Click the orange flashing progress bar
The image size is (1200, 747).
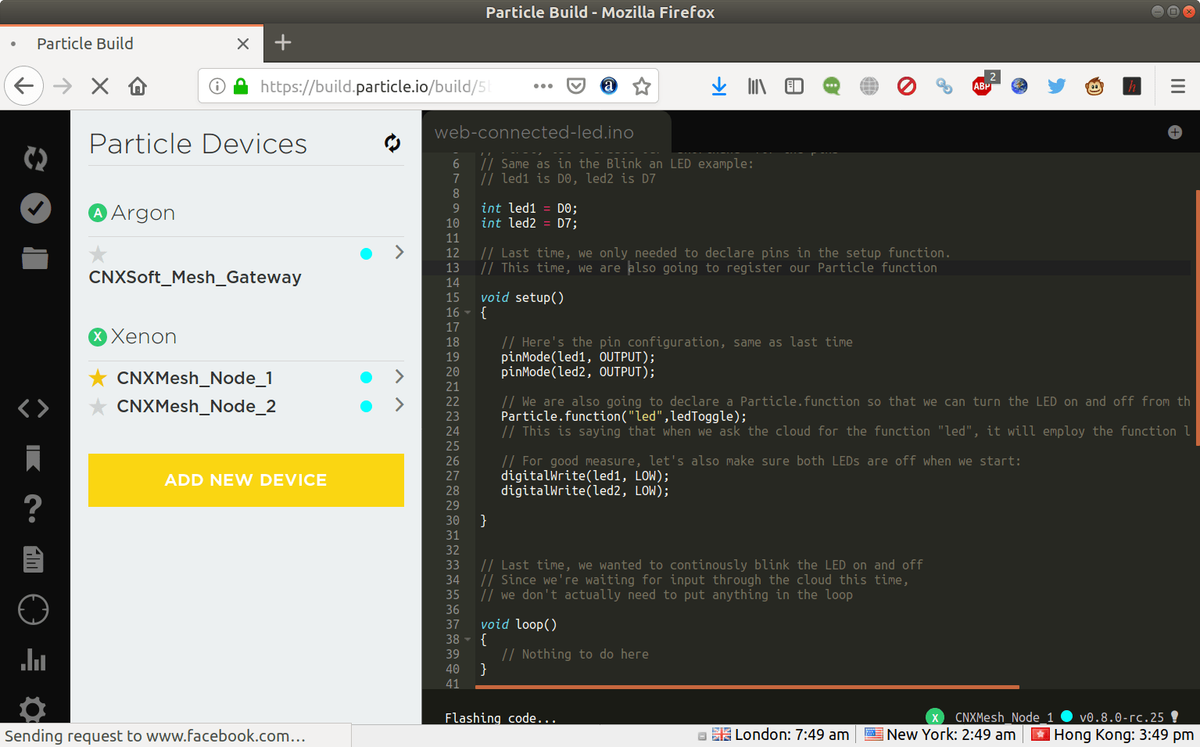[747, 686]
